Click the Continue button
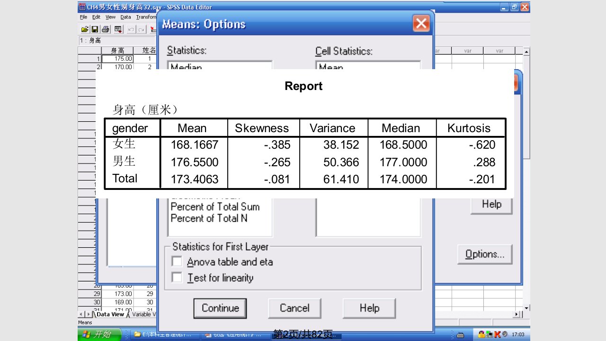Screen dimensions: 606x341 point(220,308)
